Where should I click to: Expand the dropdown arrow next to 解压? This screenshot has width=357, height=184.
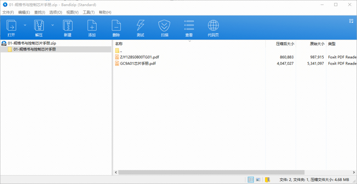point(53,25)
